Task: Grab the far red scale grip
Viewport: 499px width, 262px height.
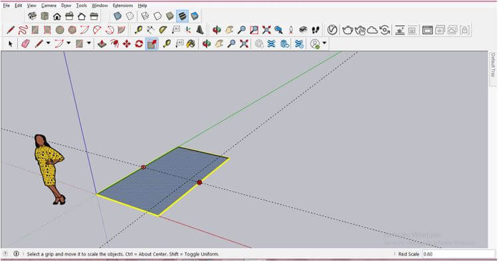Action: pyautogui.click(x=144, y=167)
